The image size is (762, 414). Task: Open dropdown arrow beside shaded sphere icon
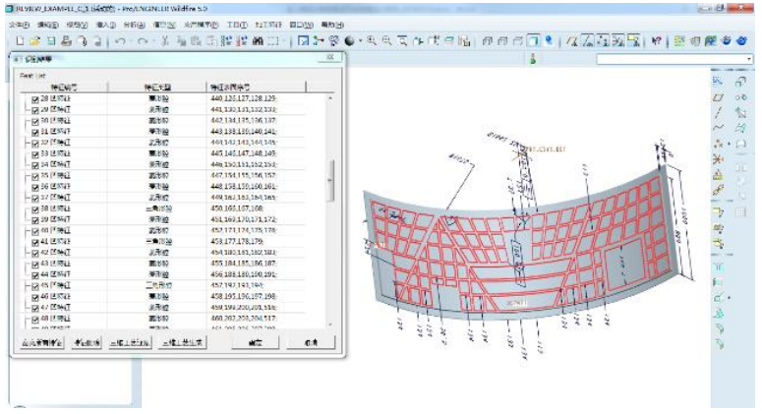pos(361,41)
